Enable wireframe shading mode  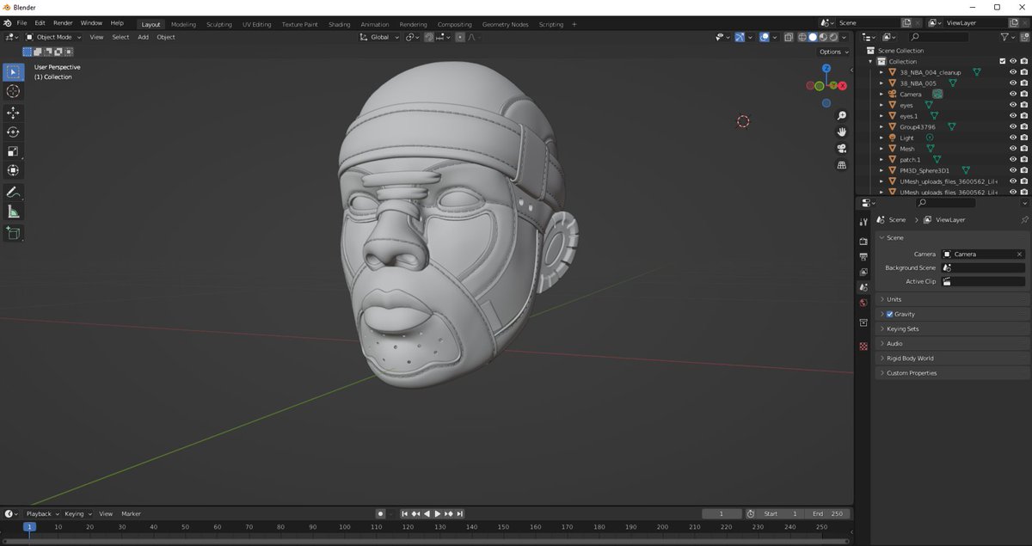click(802, 37)
